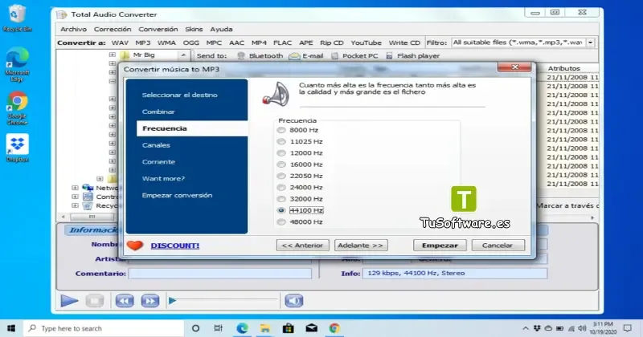
Task: Click the YouTube toolbar item
Action: click(x=366, y=43)
